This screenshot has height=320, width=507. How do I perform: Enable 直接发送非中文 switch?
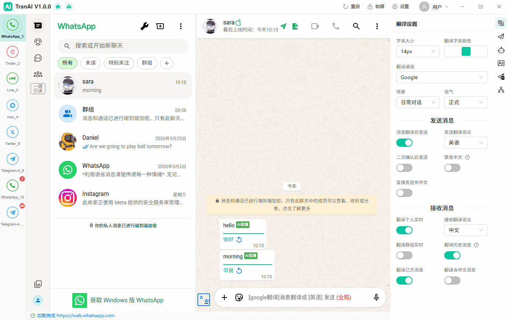pos(404,193)
